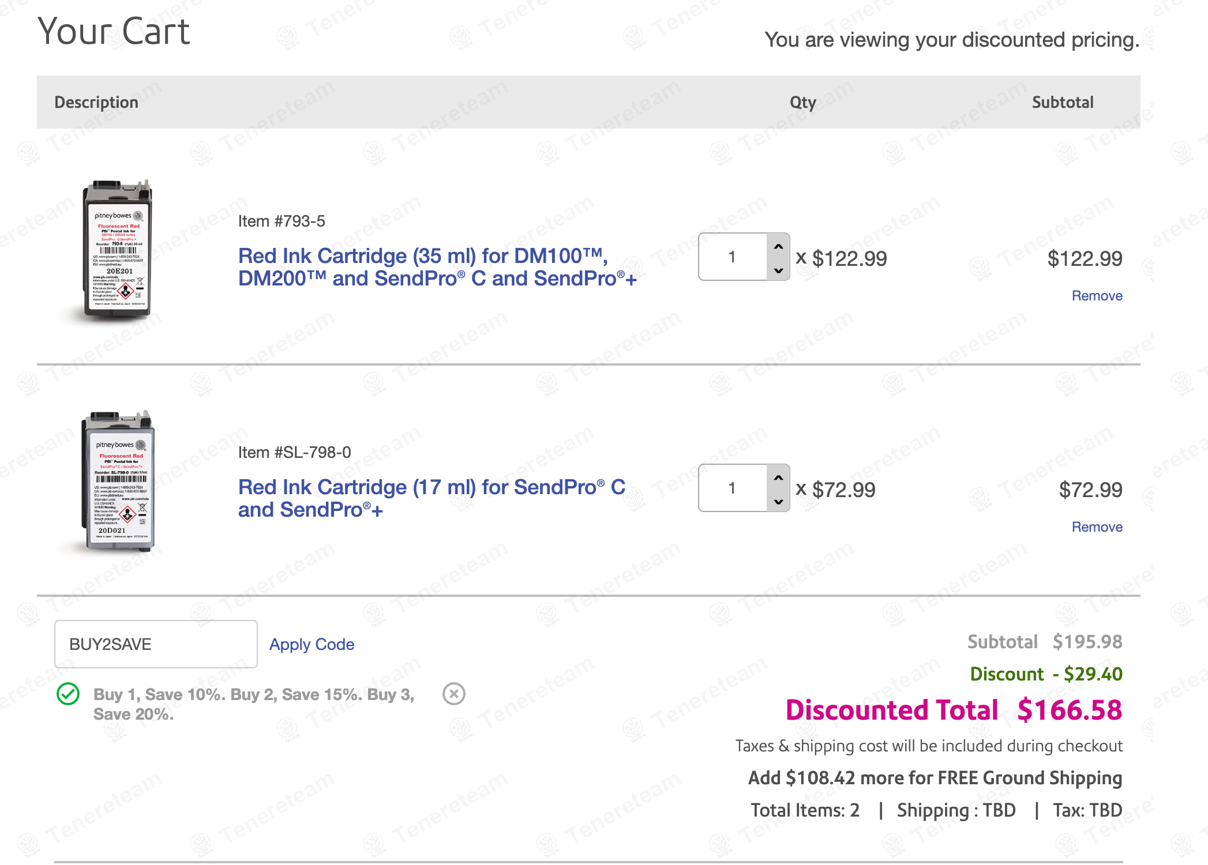Image resolution: width=1208 pixels, height=865 pixels.
Task: Open Red Ink Cartridge (17 ml) product link
Action: click(x=431, y=498)
